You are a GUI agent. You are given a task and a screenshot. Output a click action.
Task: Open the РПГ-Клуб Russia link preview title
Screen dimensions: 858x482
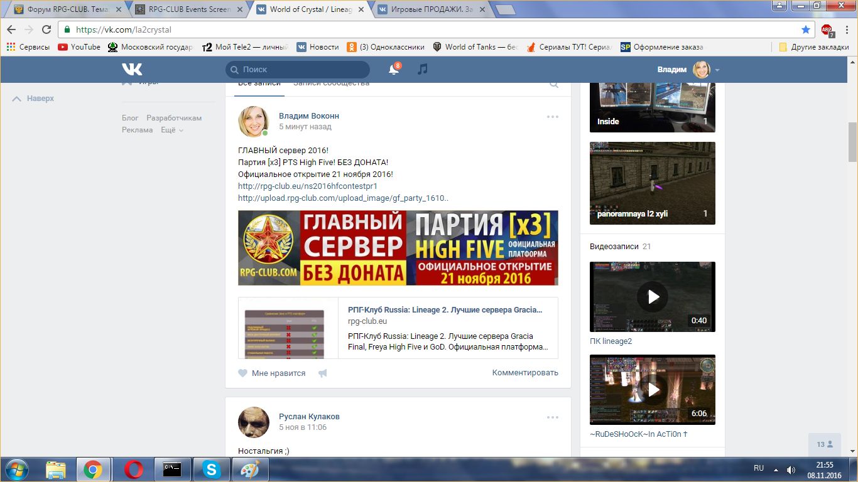445,310
